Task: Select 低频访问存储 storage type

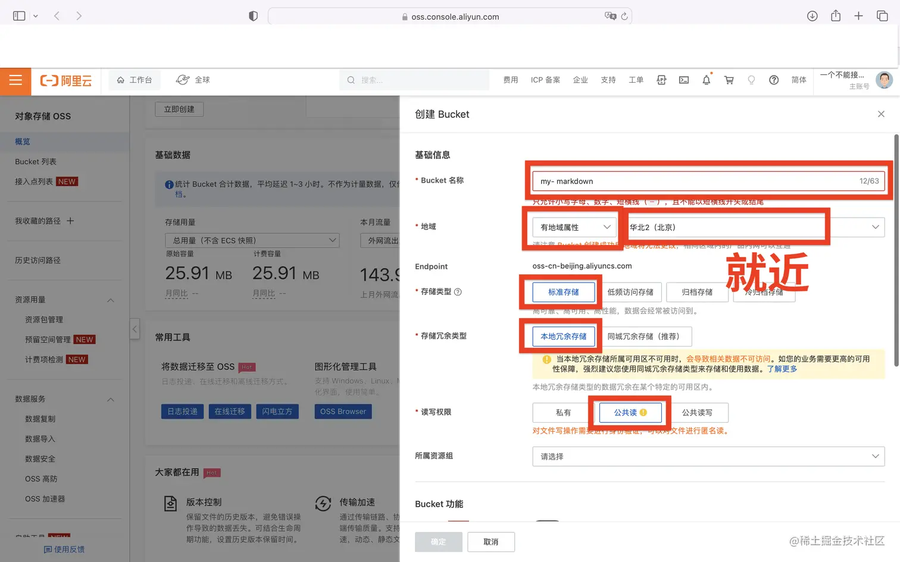Action: click(630, 292)
